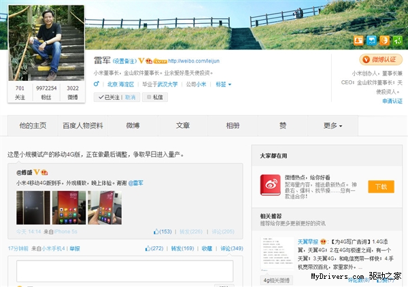
Task: Open the 相册 tab
Action: [233, 126]
